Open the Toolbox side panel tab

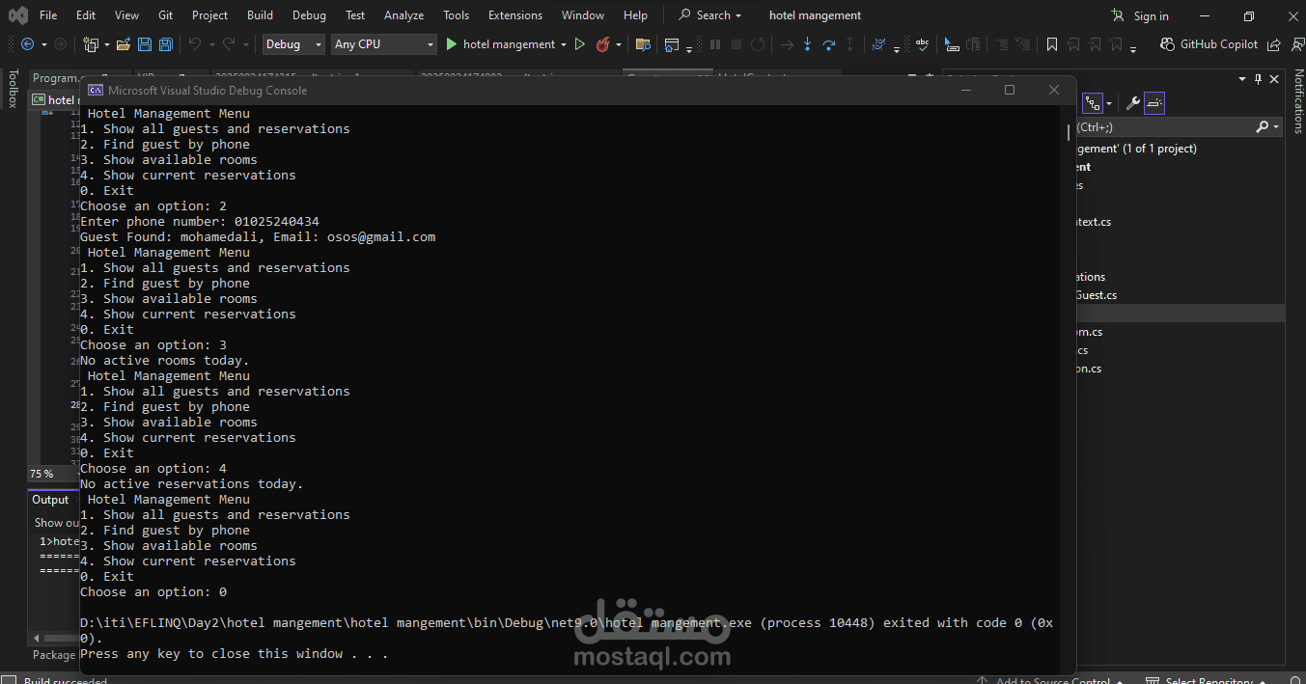[x=13, y=89]
